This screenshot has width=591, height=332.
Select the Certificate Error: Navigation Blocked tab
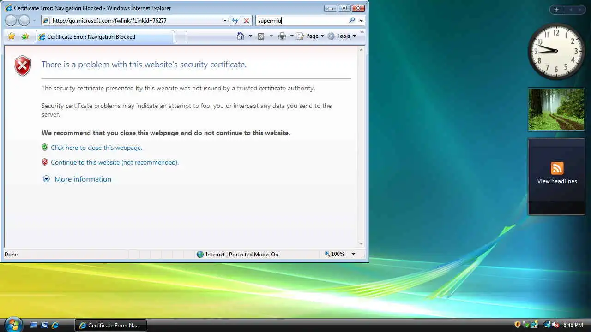point(104,37)
